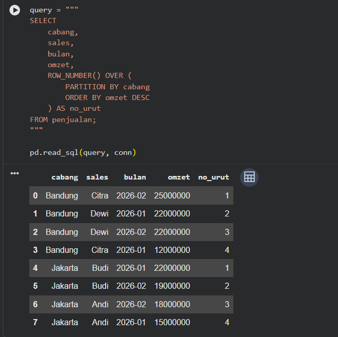This screenshot has height=337, width=338.
Task: Click Jakarta in row index 7
Action: 65,322
